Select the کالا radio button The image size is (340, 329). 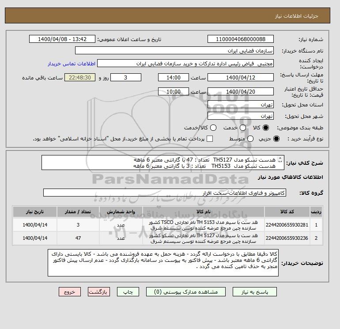[x=266, y=128]
